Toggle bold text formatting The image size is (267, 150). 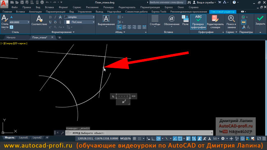coord(50,17)
